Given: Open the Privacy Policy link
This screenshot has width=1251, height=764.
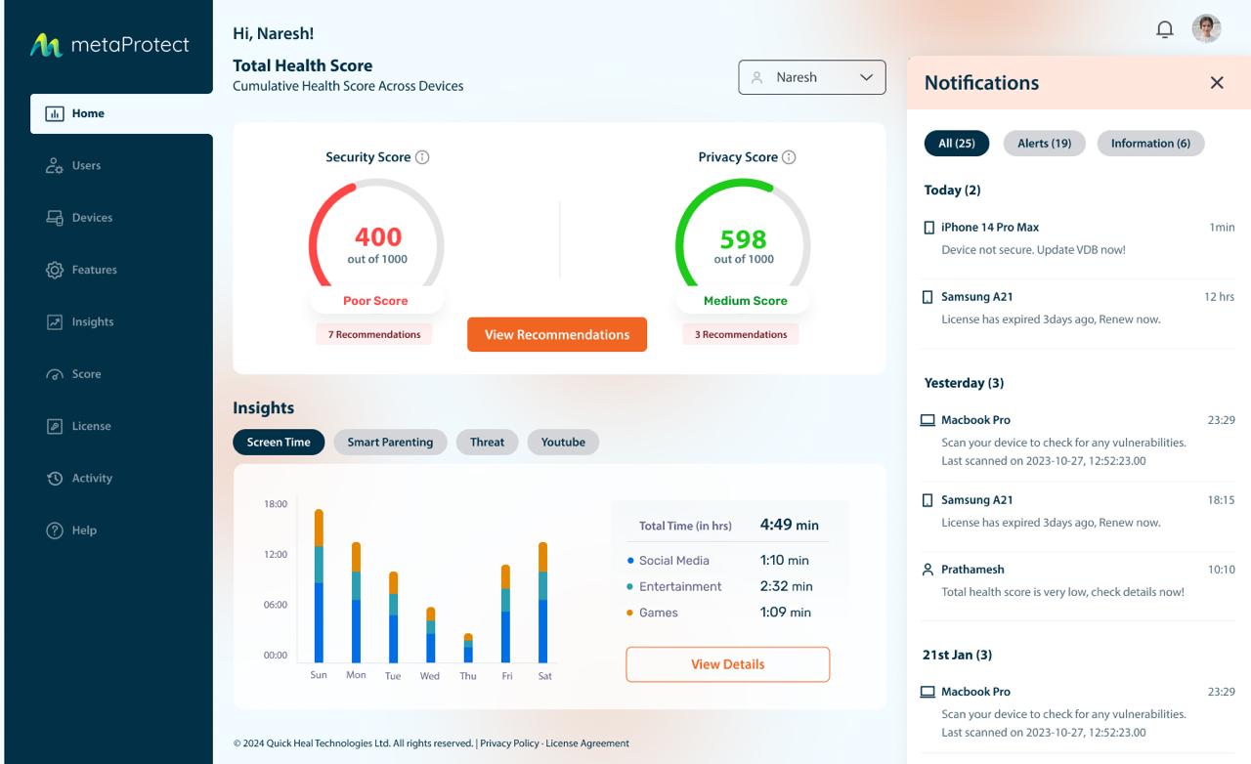Looking at the screenshot, I should tap(509, 743).
